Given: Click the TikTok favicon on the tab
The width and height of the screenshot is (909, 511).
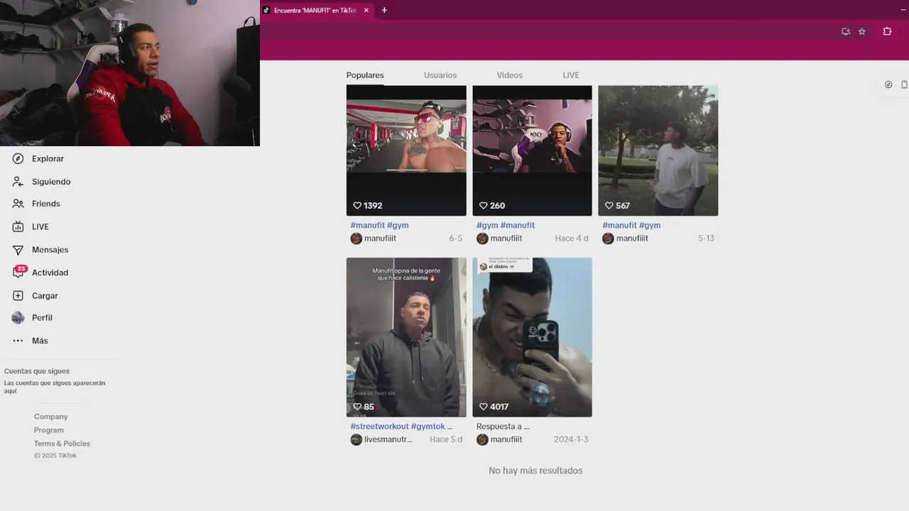Looking at the screenshot, I should [267, 11].
